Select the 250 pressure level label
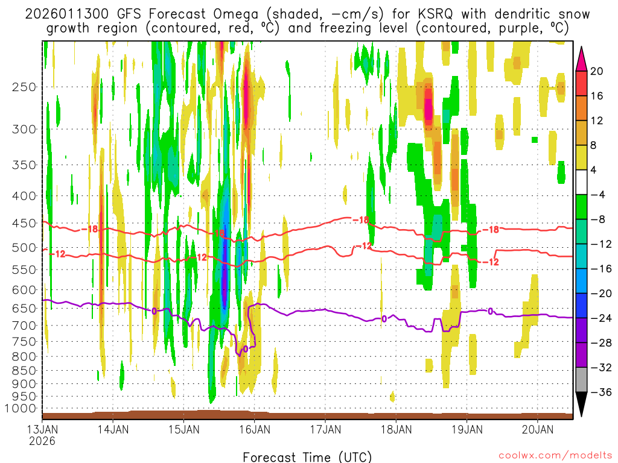 24,87
